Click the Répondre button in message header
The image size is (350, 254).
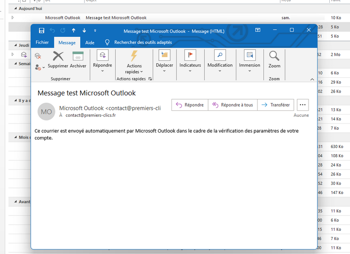click(x=190, y=105)
